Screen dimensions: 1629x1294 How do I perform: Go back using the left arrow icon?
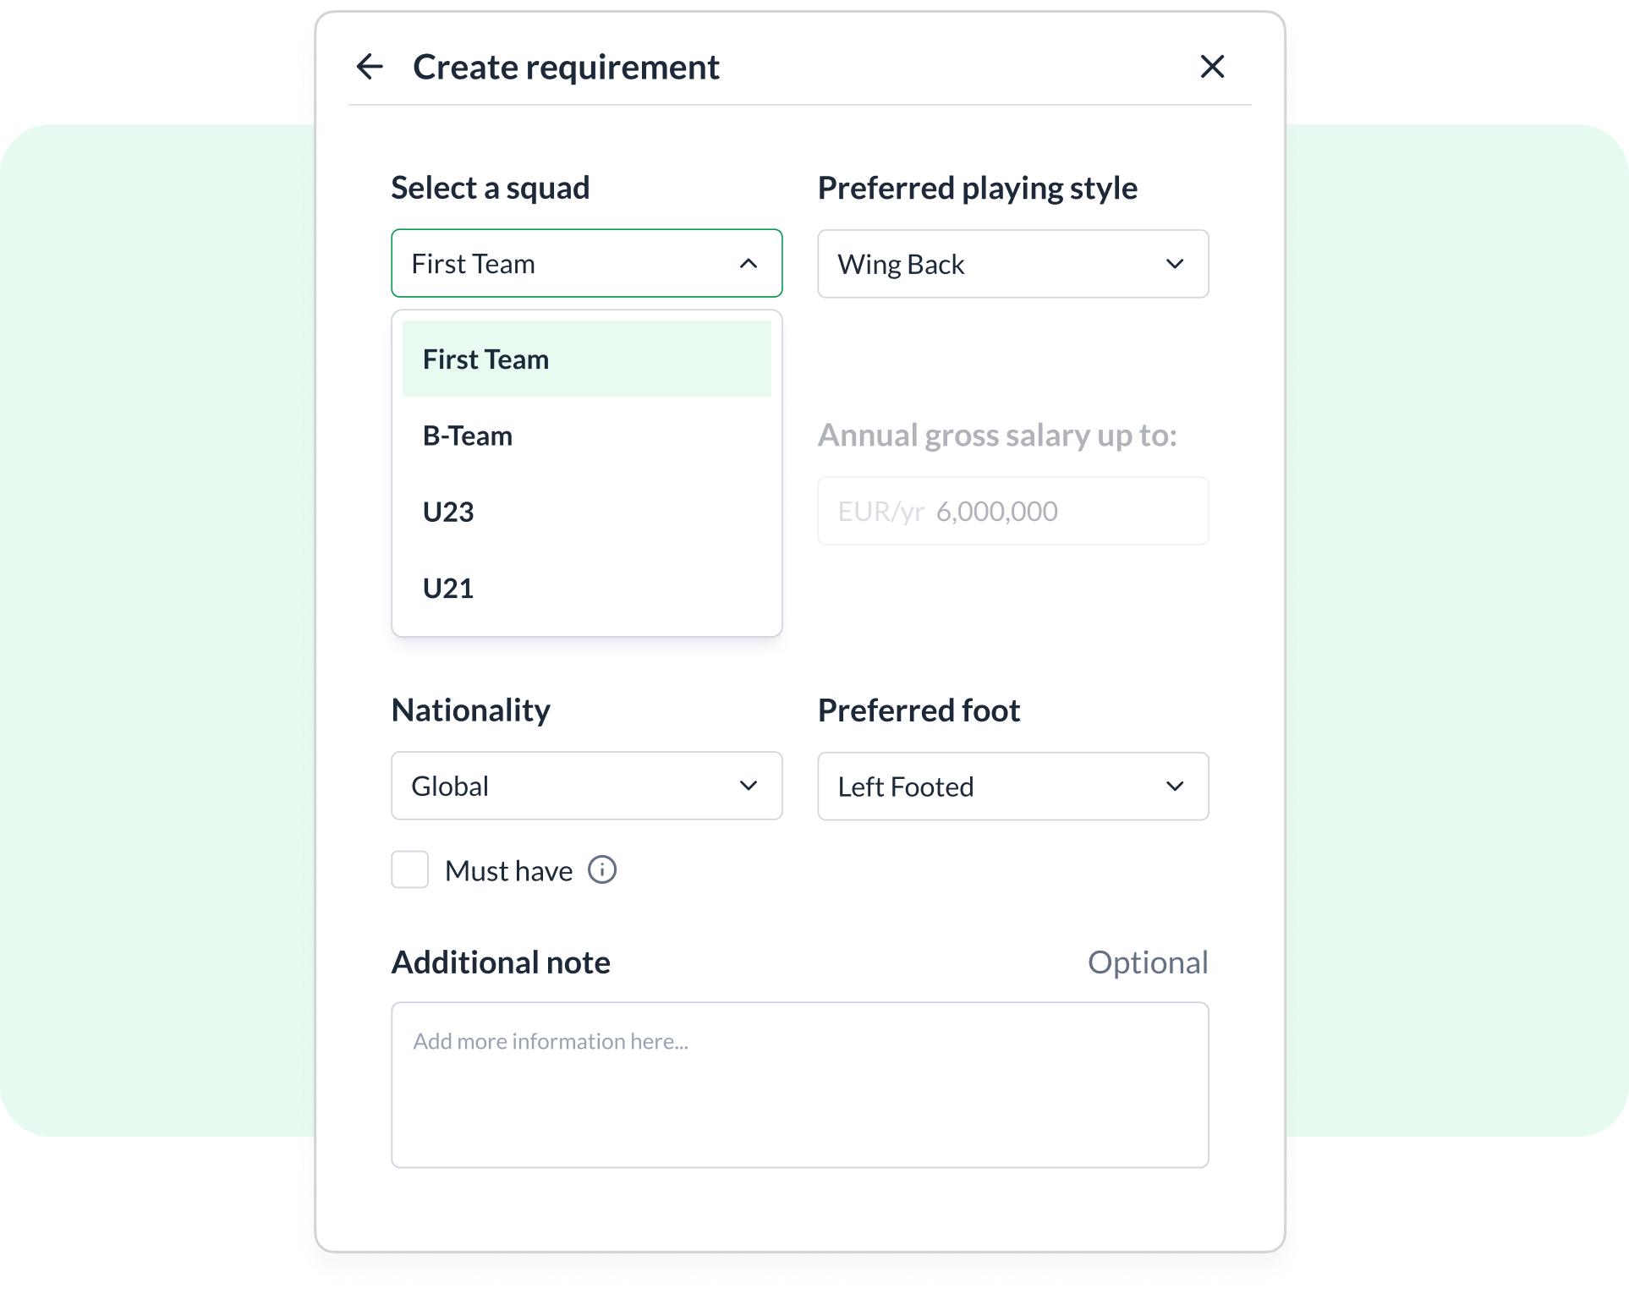370,66
